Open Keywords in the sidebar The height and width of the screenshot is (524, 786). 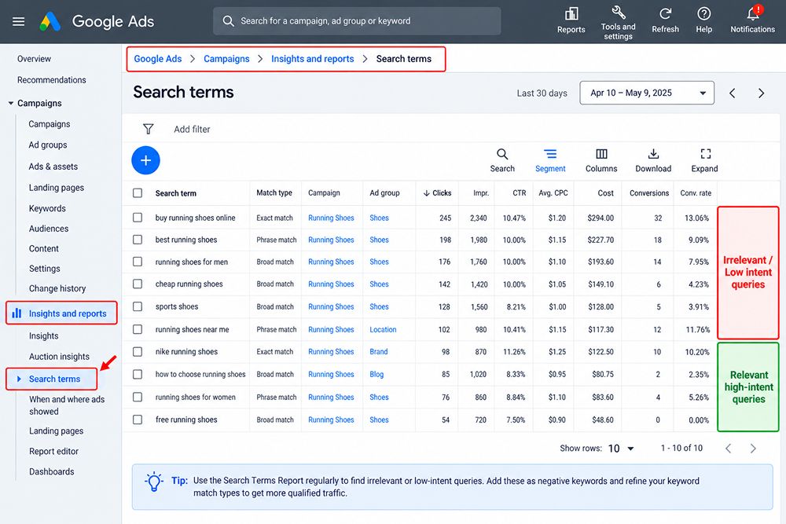(47, 208)
